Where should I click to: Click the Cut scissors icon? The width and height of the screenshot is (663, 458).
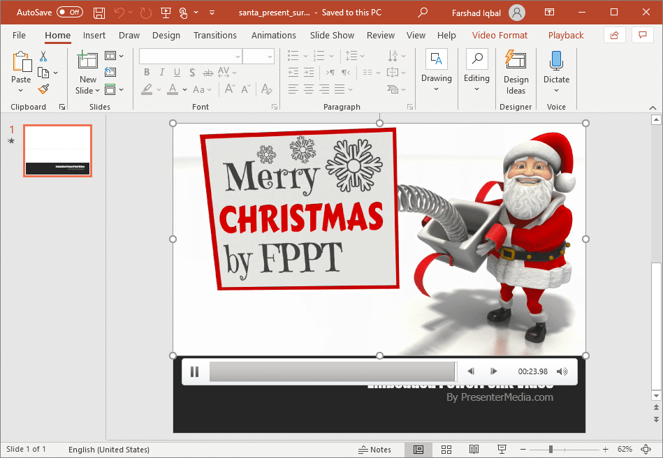tap(43, 57)
